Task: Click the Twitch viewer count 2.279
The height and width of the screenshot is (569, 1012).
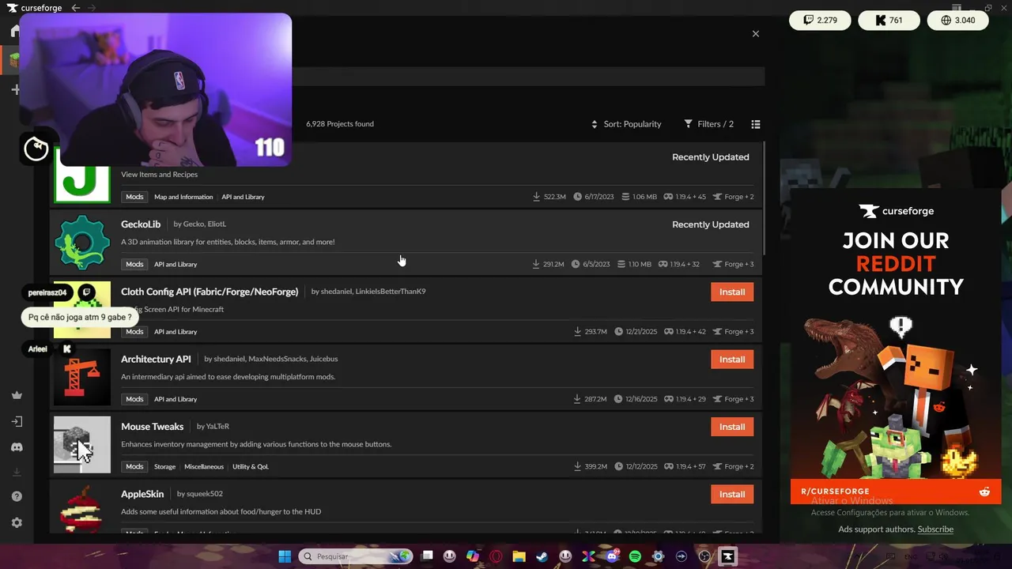Action: [820, 21]
